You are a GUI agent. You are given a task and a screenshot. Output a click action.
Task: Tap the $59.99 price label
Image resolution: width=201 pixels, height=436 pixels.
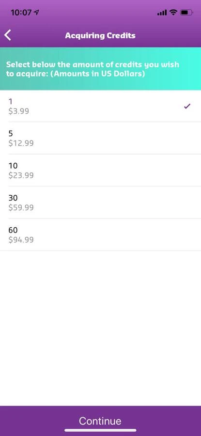[21, 207]
